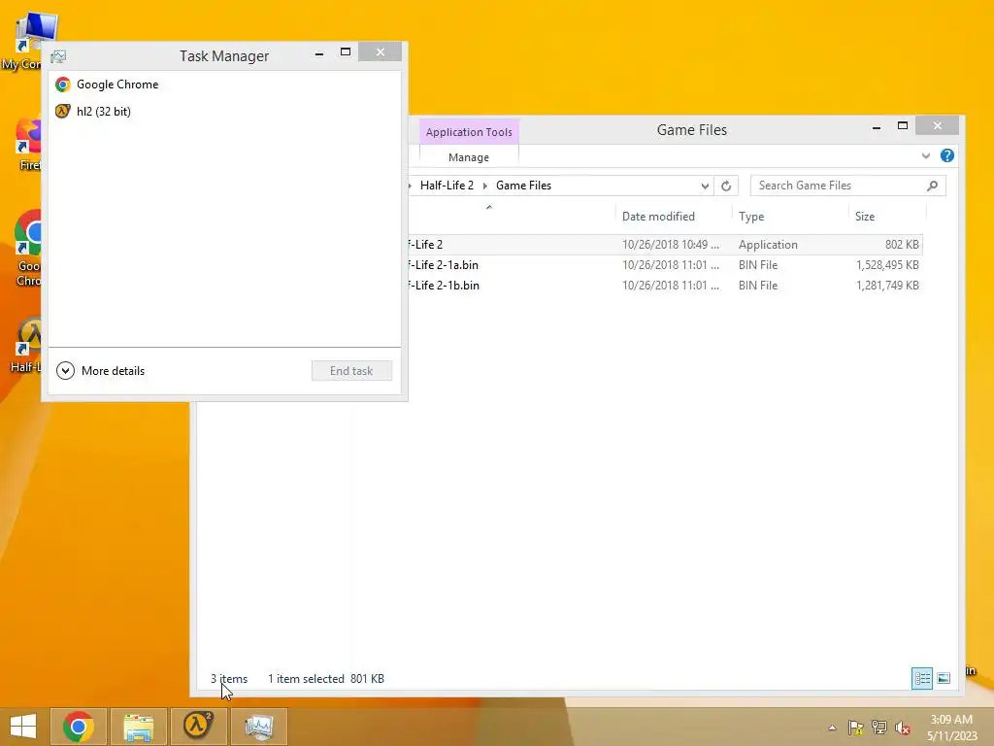The image size is (994, 746).
Task: Click the 1,528,495 KB size cell
Action: coord(887,265)
